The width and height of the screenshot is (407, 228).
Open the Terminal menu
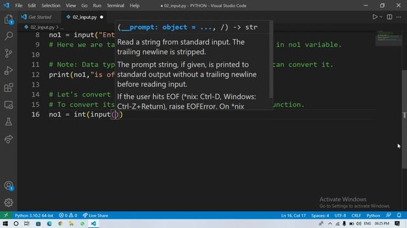tap(115, 6)
